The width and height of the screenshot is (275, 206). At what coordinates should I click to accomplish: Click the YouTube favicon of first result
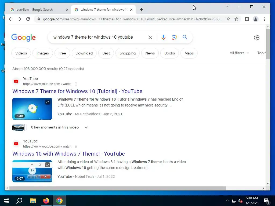click(x=16, y=81)
